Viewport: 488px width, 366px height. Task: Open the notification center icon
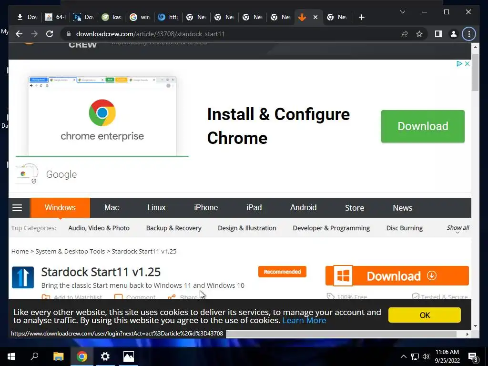click(473, 356)
